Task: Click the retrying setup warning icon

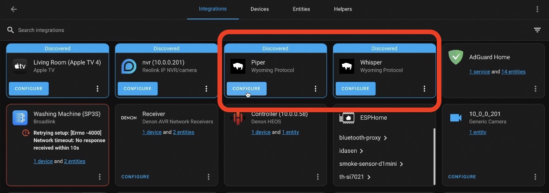Action: [26, 133]
